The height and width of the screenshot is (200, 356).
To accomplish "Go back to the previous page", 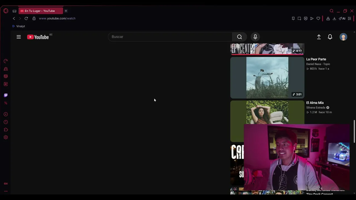I will [x=14, y=18].
